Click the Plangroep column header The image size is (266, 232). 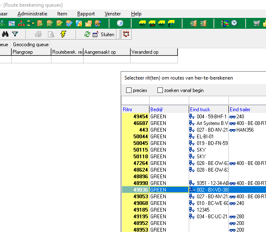[31, 52]
